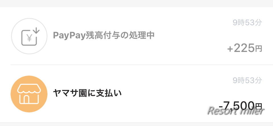This screenshot has width=273, height=126.
Task: Click the ¥ symbol inside gray circle
Action: (x=29, y=38)
